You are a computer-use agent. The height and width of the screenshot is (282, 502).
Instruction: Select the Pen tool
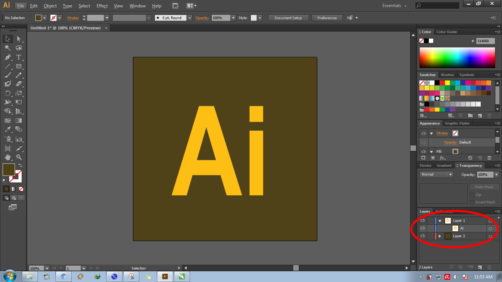coord(8,57)
